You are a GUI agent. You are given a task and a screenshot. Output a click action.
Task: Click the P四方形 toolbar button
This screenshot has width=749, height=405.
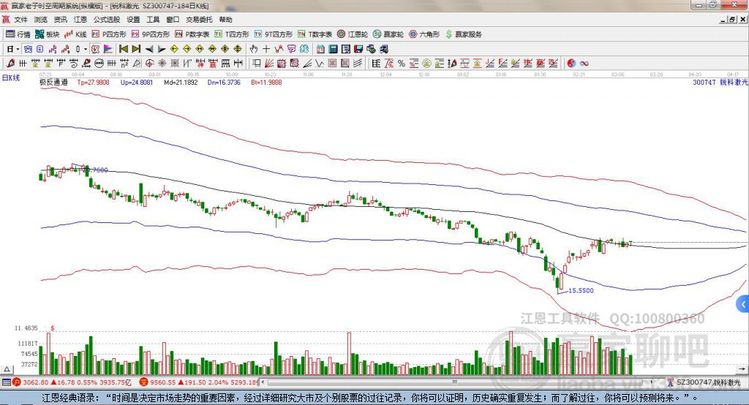tap(110, 34)
